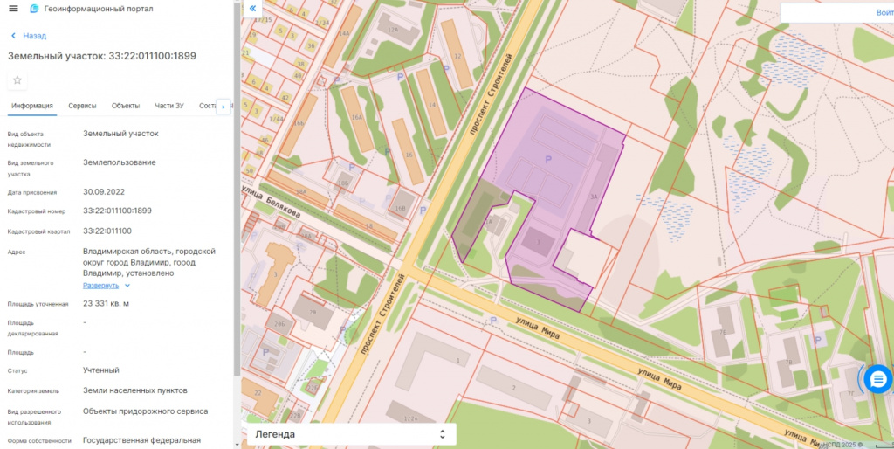Click parking icon inside highlighted parcel
The width and height of the screenshot is (894, 449).
tap(548, 159)
